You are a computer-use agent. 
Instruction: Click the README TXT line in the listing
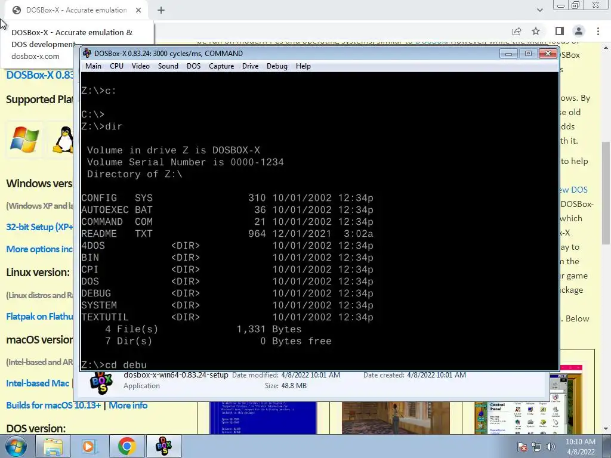pos(227,234)
